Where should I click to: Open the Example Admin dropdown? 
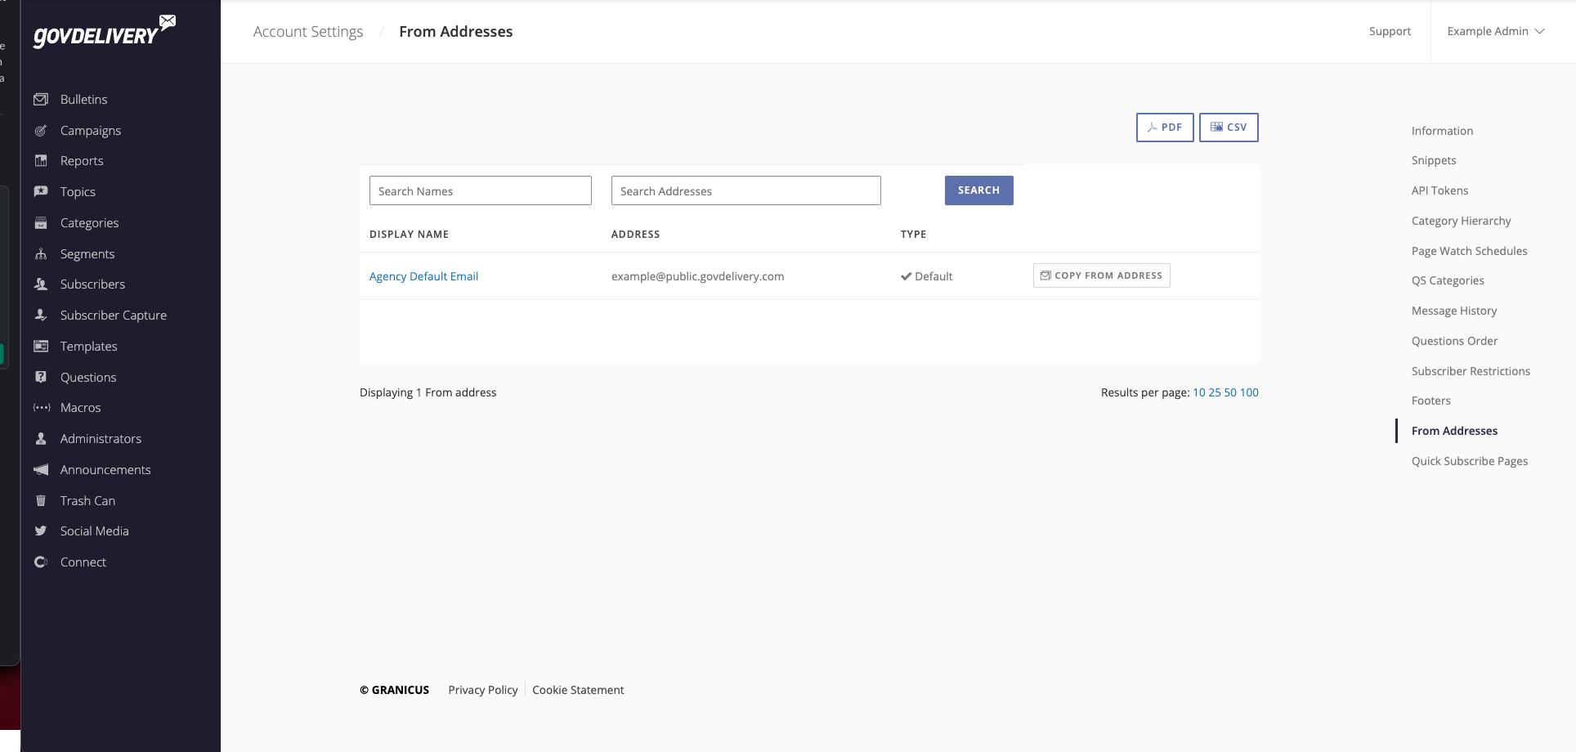1495,31
